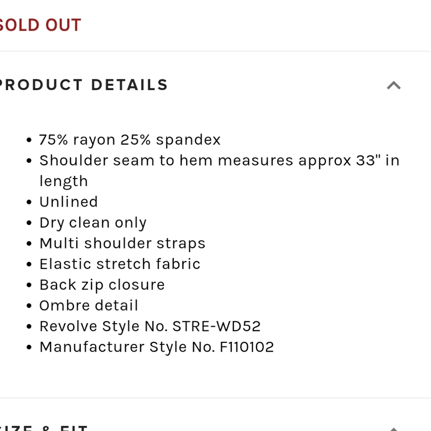This screenshot has height=431, width=431.
Task: Click the word length on wrapped line
Action: [x=63, y=182]
